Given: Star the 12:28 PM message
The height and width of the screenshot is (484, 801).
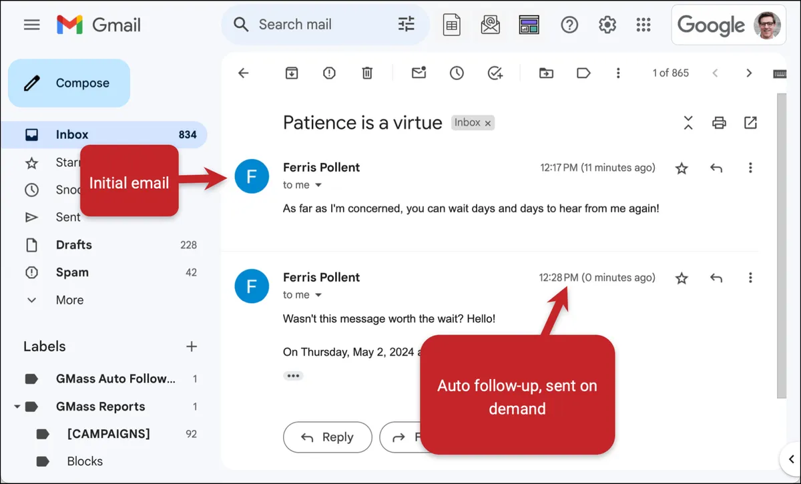Looking at the screenshot, I should click(682, 278).
